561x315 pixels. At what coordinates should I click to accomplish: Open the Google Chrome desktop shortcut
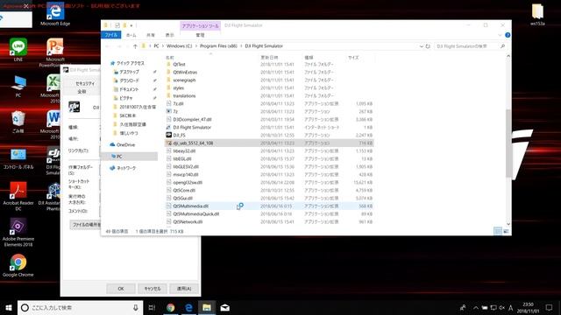(18, 266)
